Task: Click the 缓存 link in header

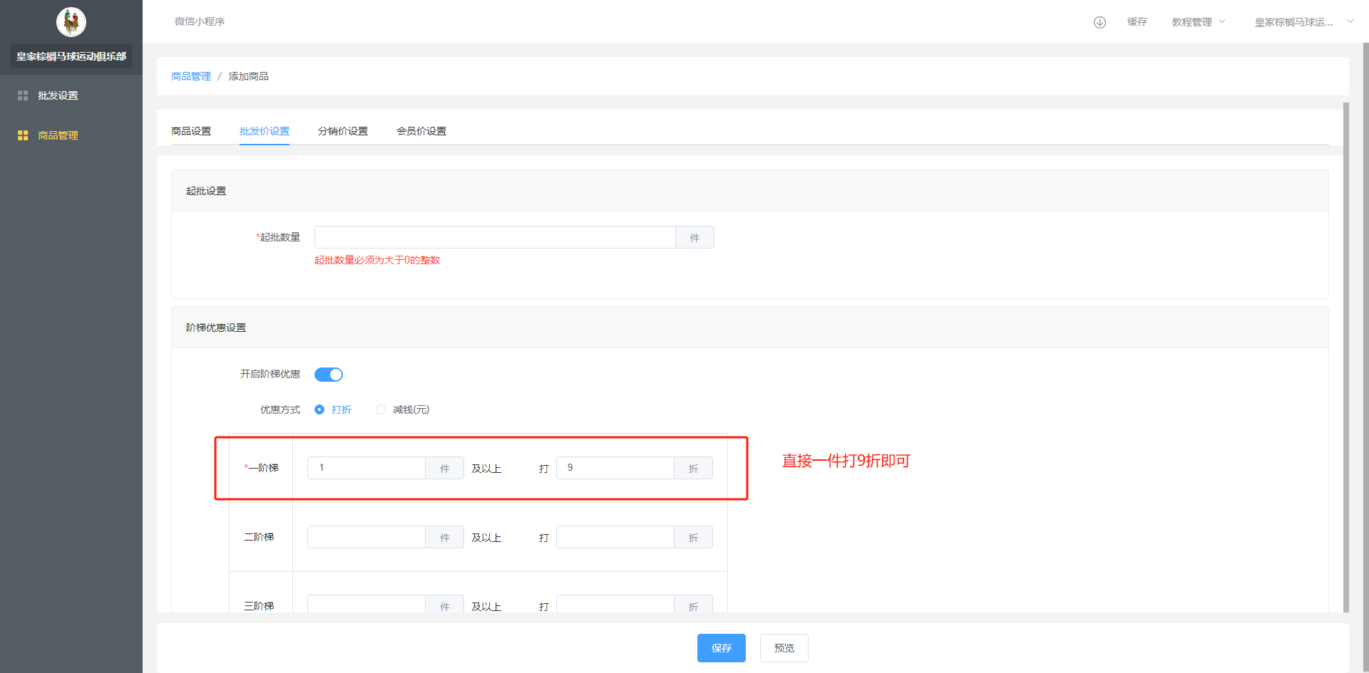Action: pyautogui.click(x=1137, y=22)
